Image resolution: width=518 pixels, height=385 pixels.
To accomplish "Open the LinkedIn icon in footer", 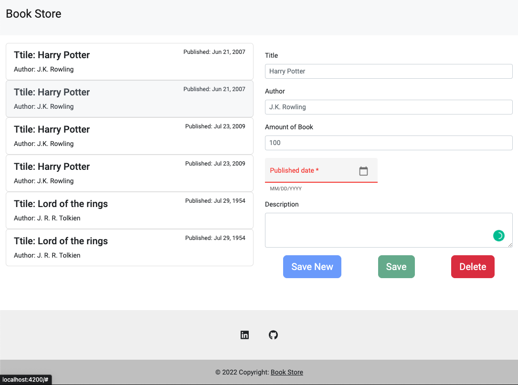I will [244, 335].
